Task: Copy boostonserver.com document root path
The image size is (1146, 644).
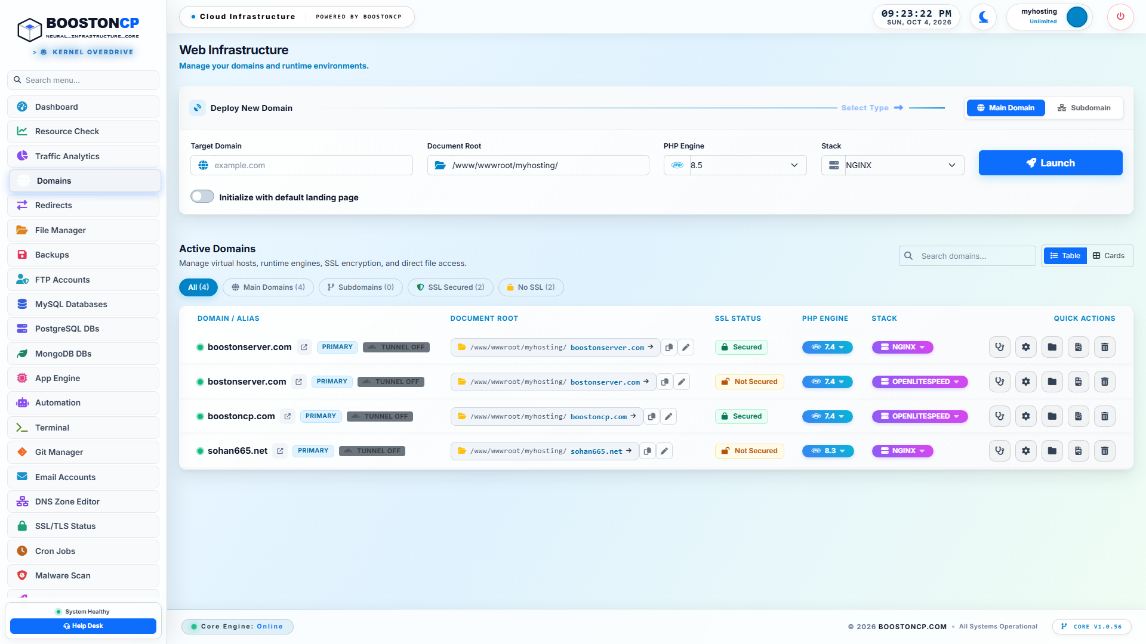Action: pos(669,347)
